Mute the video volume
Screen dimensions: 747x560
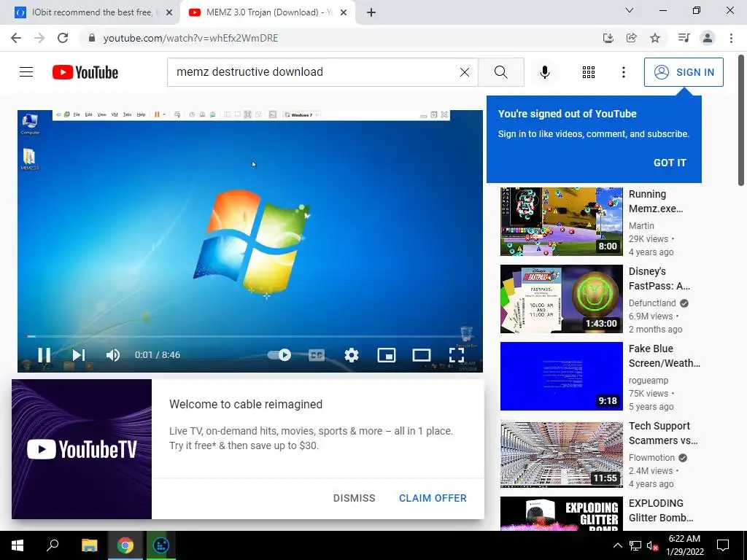coord(113,355)
